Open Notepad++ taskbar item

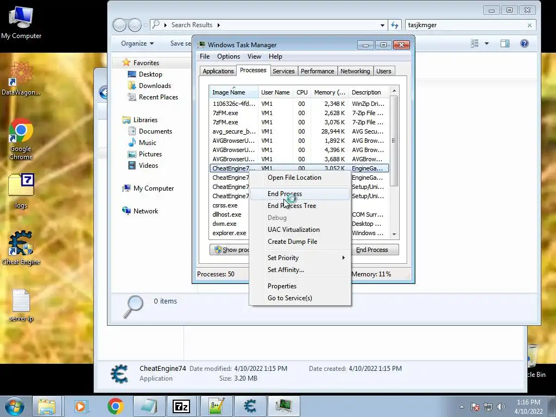click(216, 406)
